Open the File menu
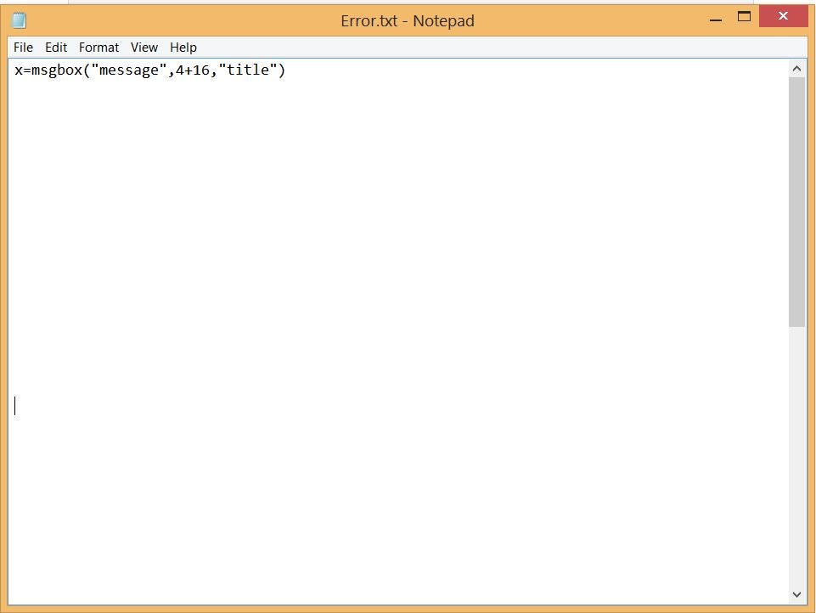 (23, 47)
